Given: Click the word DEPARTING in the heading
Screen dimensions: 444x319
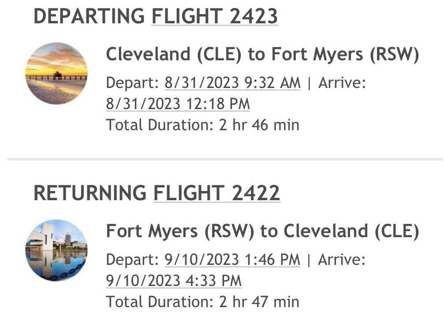Looking at the screenshot, I should click(89, 16).
